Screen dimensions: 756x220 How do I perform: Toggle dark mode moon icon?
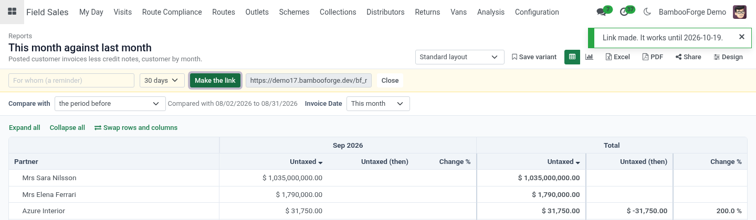click(x=647, y=12)
